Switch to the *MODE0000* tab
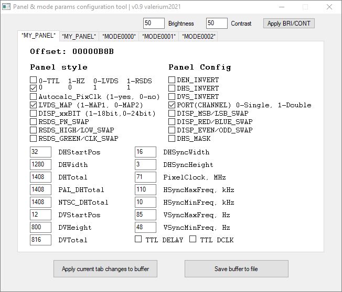This screenshot has height=292, width=342. pos(119,37)
